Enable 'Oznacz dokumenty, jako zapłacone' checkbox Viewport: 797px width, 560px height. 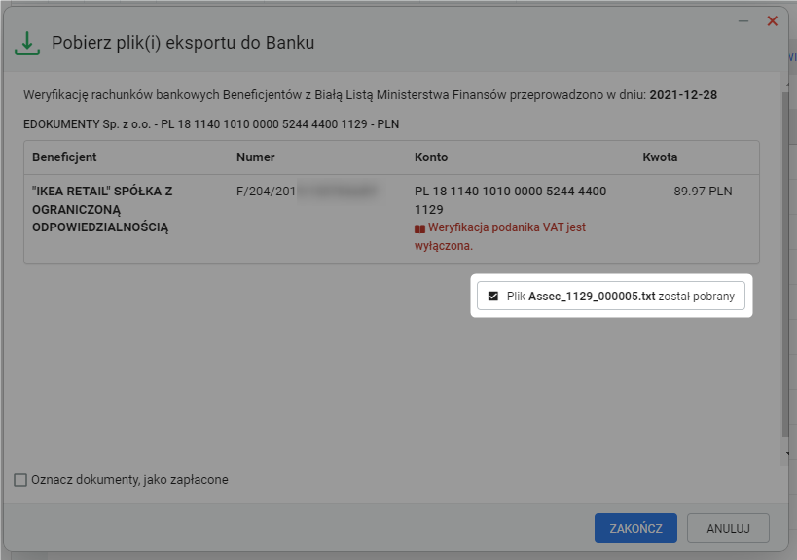[20, 479]
